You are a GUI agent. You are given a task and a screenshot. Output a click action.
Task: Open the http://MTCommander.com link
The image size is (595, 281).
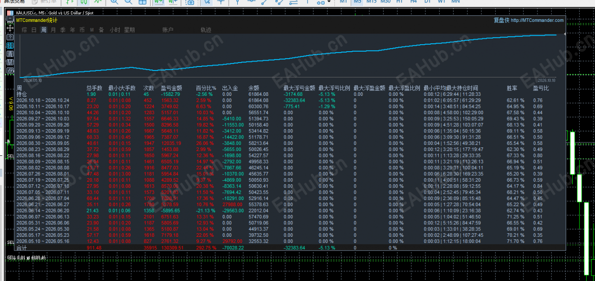(537, 20)
